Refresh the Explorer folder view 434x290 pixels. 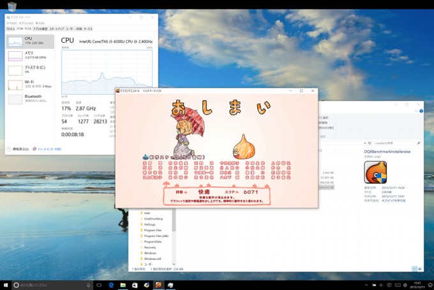point(370,143)
